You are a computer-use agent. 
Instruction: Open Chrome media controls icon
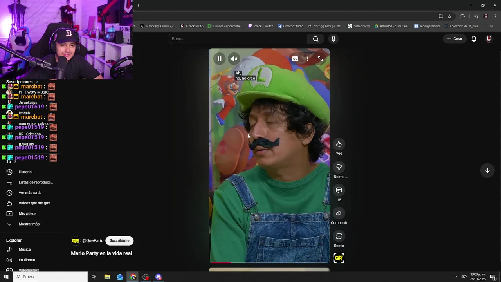[476, 16]
